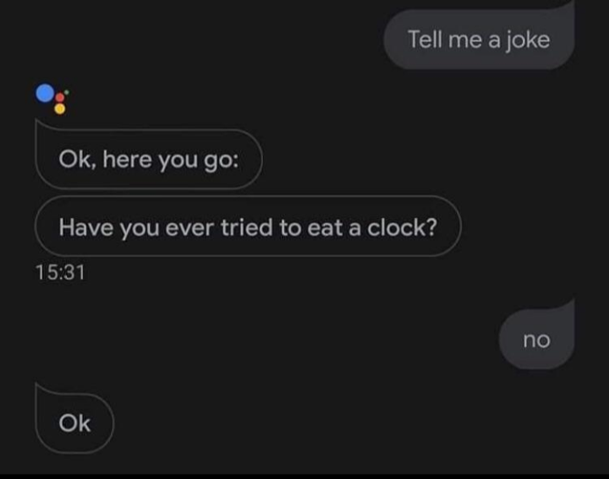
Task: Click the yellow dot in the Assistant logo
Action: 60,109
